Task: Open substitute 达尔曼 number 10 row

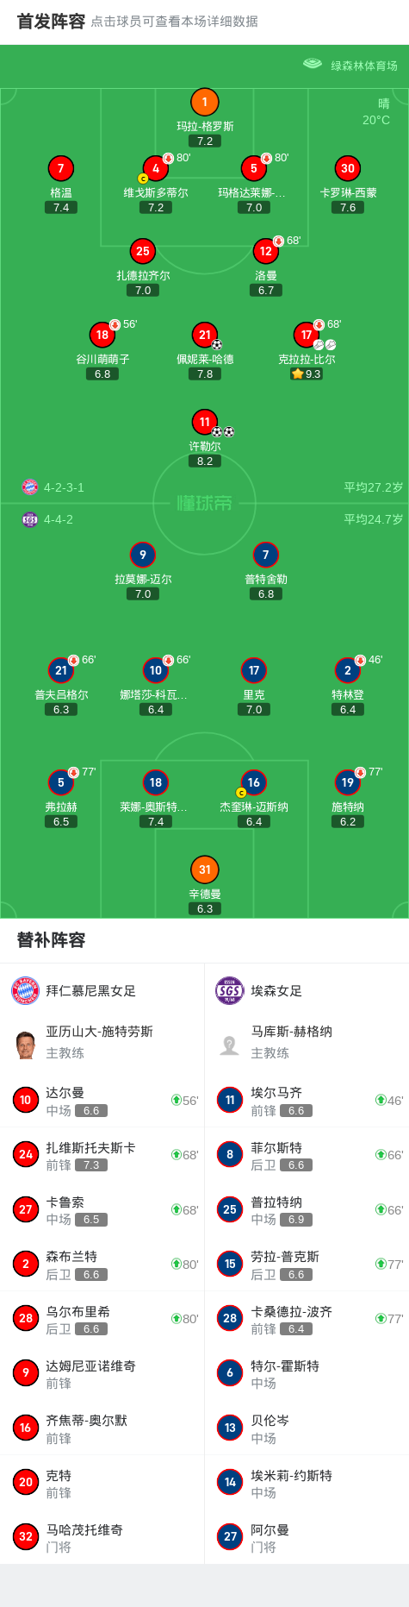Action: [102, 1100]
